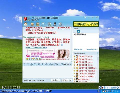Image resolution: width=120 pixels, height=93 pixels.
Task: Click the IME Chinese mode 中 indicator
Action: coord(104,88)
